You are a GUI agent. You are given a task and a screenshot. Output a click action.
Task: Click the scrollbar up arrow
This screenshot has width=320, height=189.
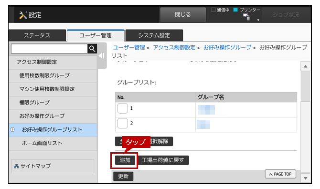[305, 66]
